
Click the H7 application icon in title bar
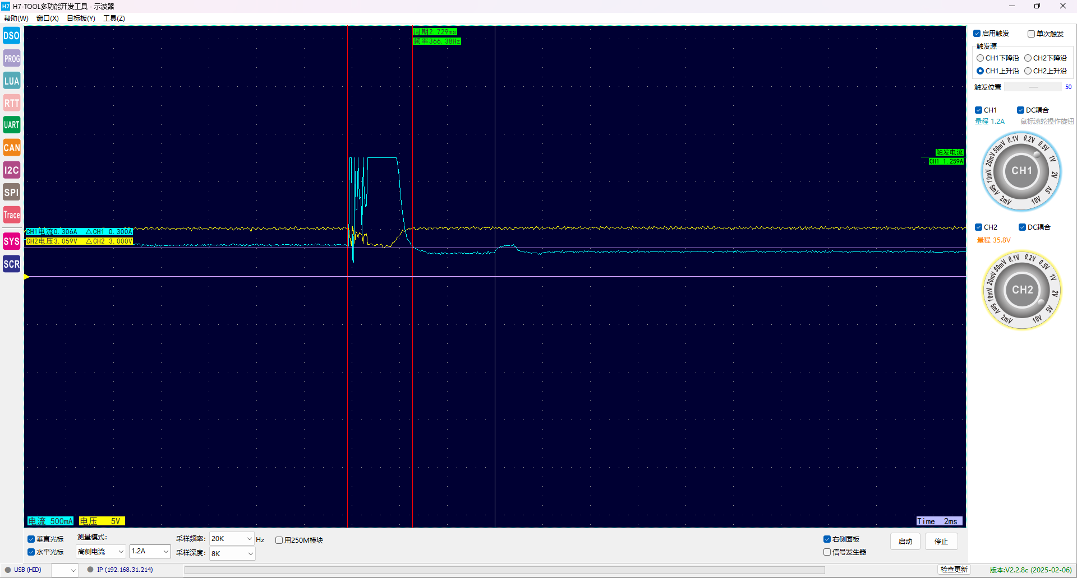[x=6, y=6]
